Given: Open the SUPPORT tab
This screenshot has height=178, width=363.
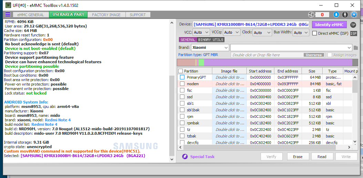Looking at the screenshot, I should click(138, 15).
